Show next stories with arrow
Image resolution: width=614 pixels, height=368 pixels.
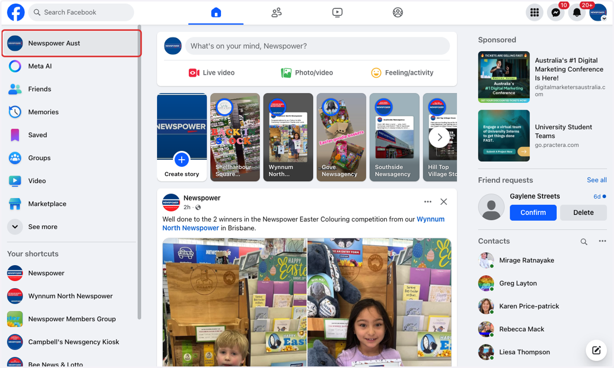coord(440,137)
